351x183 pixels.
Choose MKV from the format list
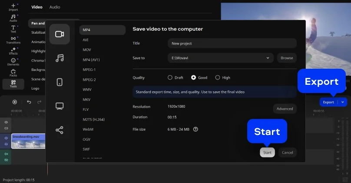pos(86,100)
